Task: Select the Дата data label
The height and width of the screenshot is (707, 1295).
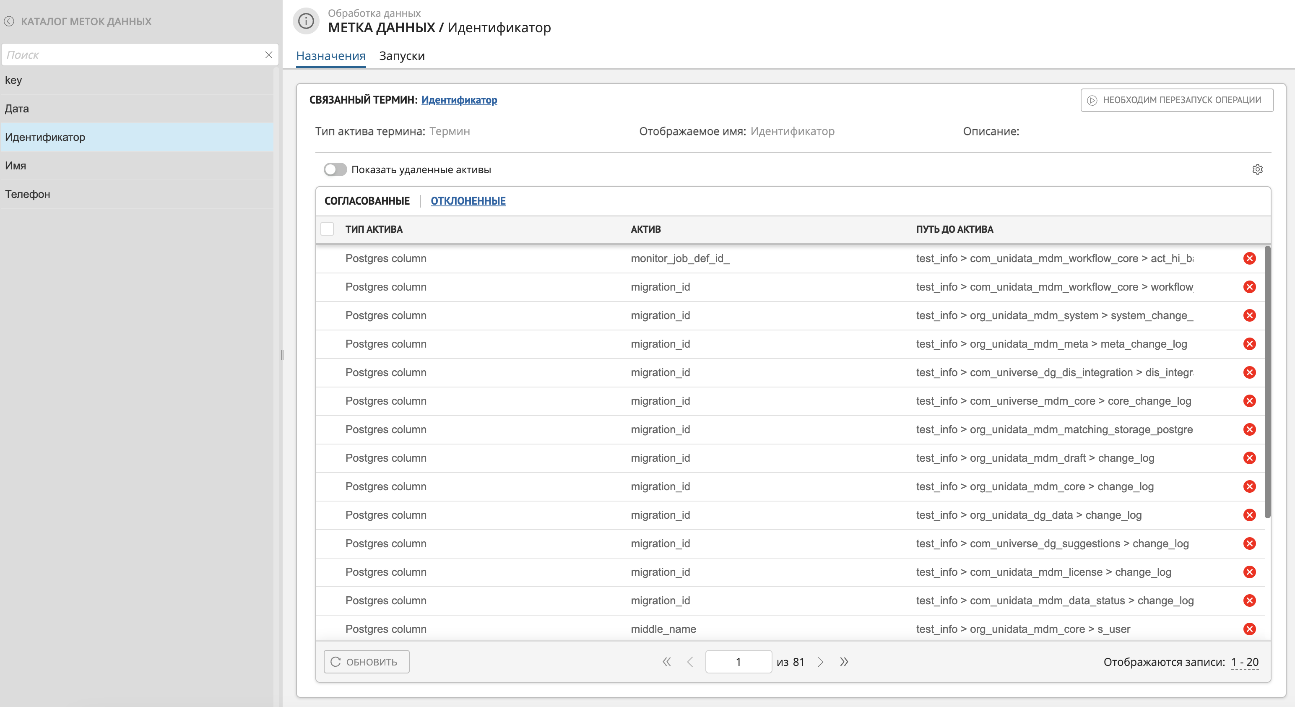Action: coord(137,109)
